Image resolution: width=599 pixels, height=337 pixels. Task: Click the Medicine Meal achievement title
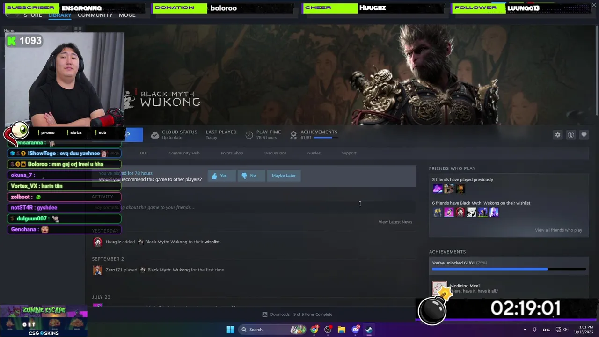coord(465,286)
